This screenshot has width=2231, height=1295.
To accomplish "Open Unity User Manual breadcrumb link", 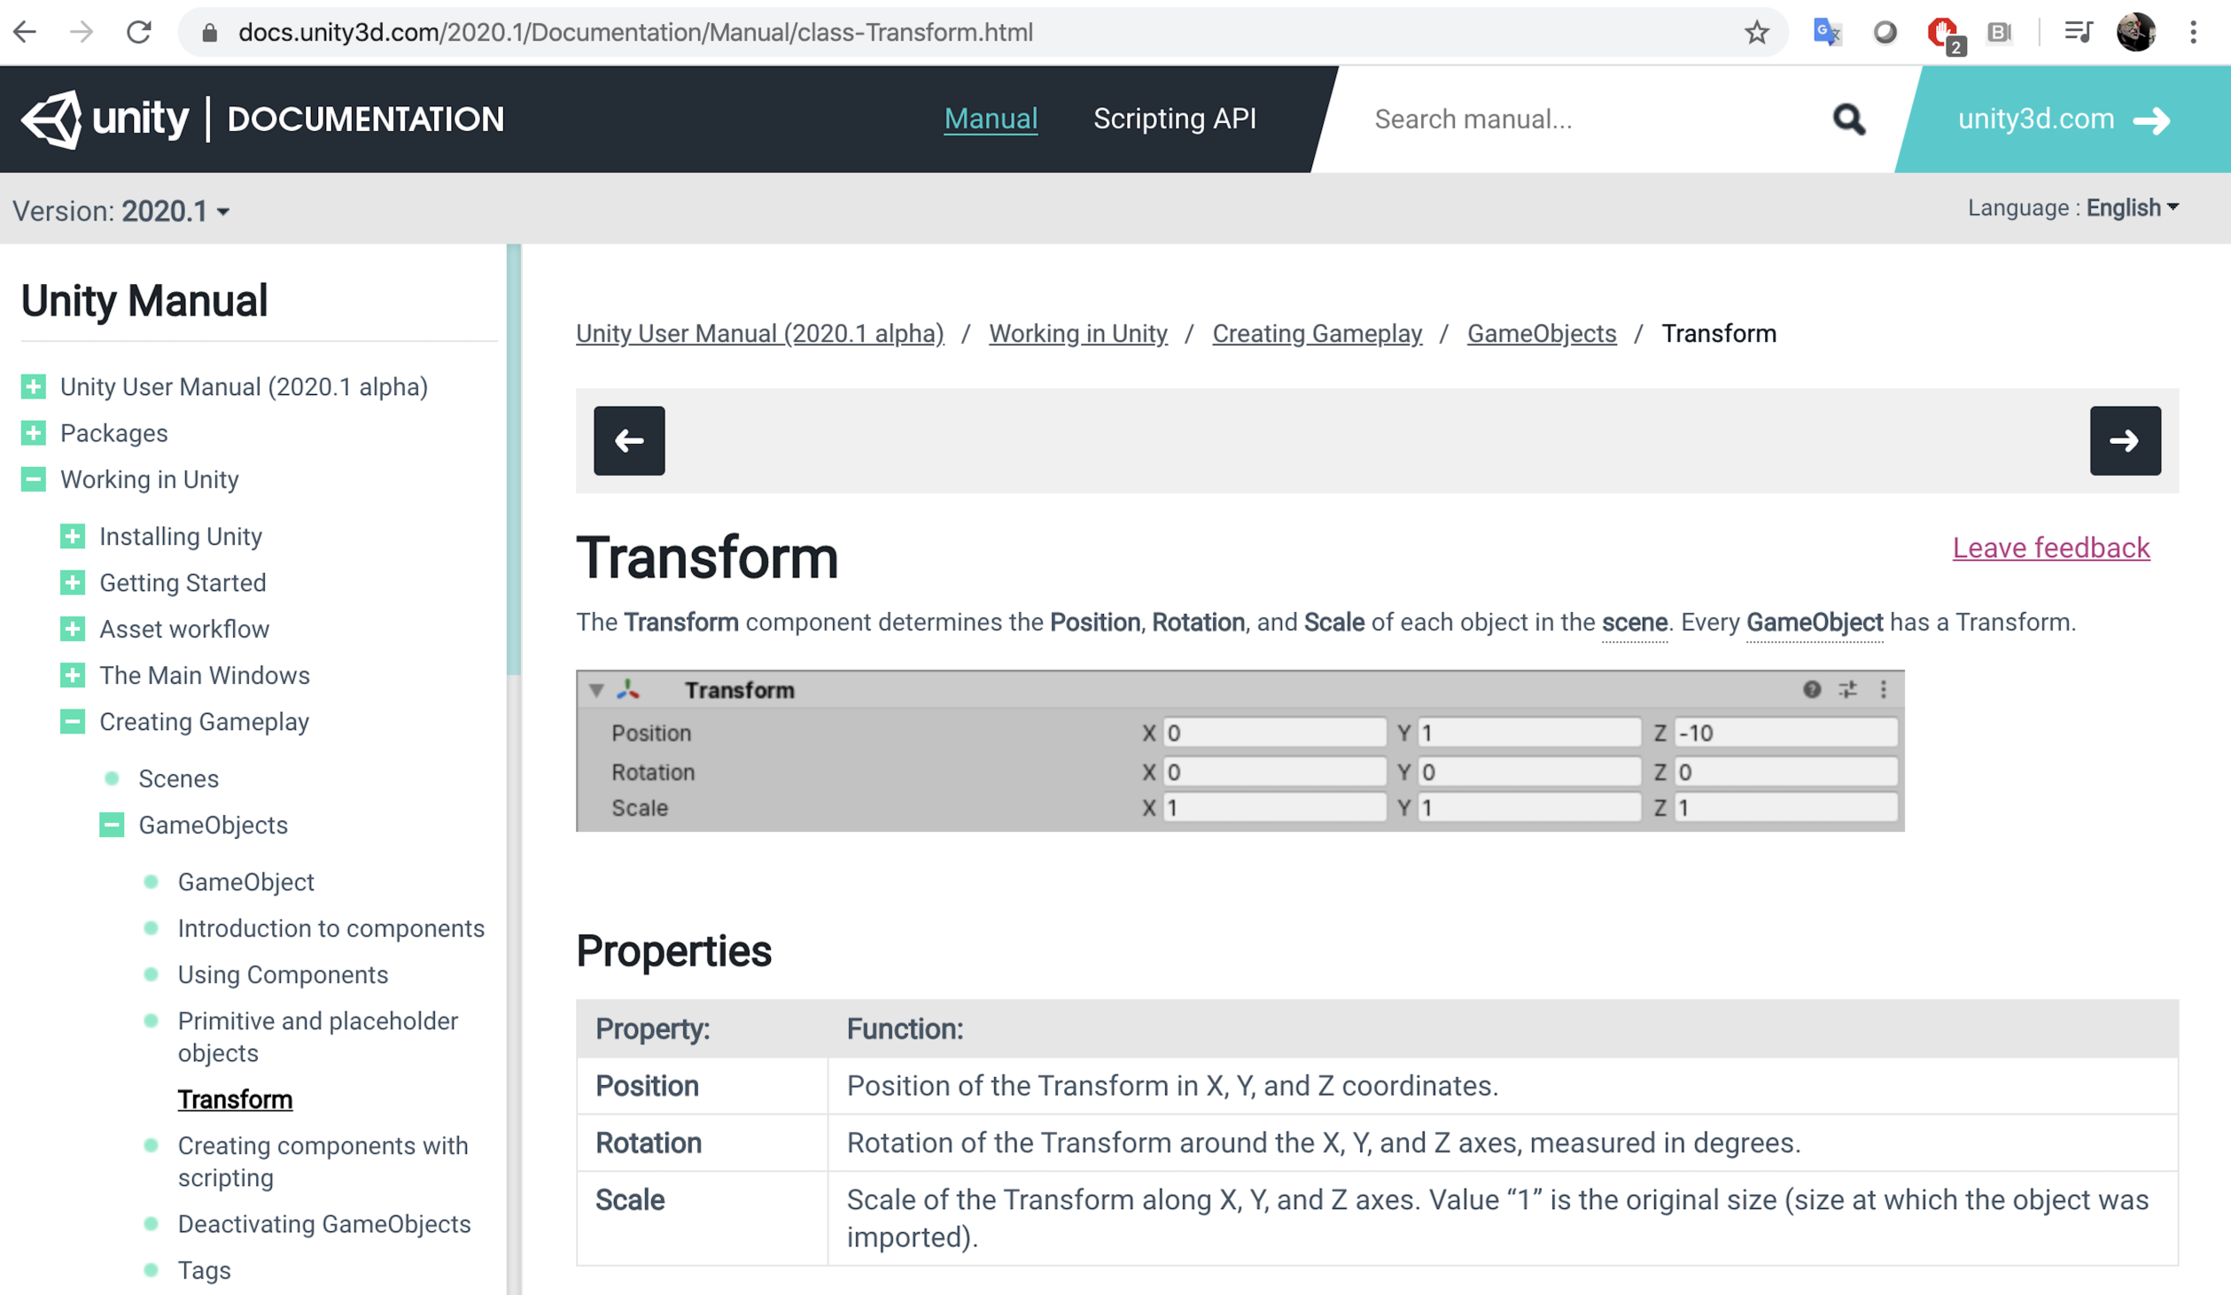I will point(760,333).
